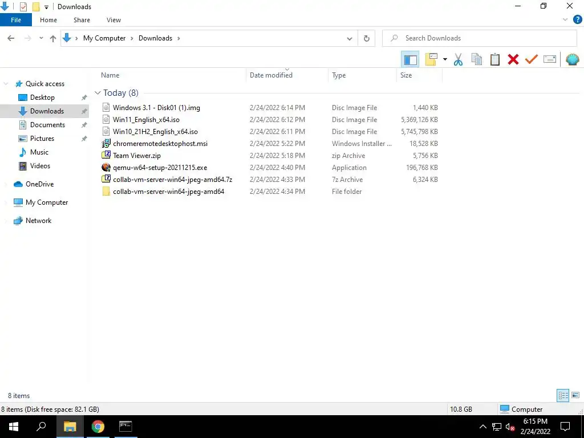Select Quick access in the navigation pane
The height and width of the screenshot is (438, 584).
pyautogui.click(x=44, y=84)
